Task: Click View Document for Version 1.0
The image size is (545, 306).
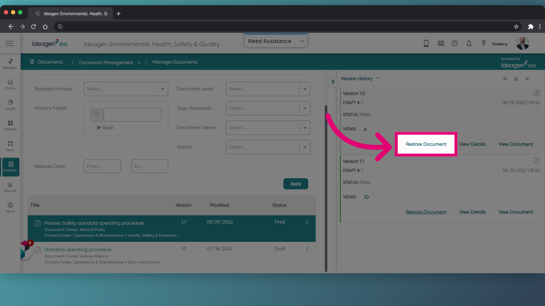Action: [515, 144]
